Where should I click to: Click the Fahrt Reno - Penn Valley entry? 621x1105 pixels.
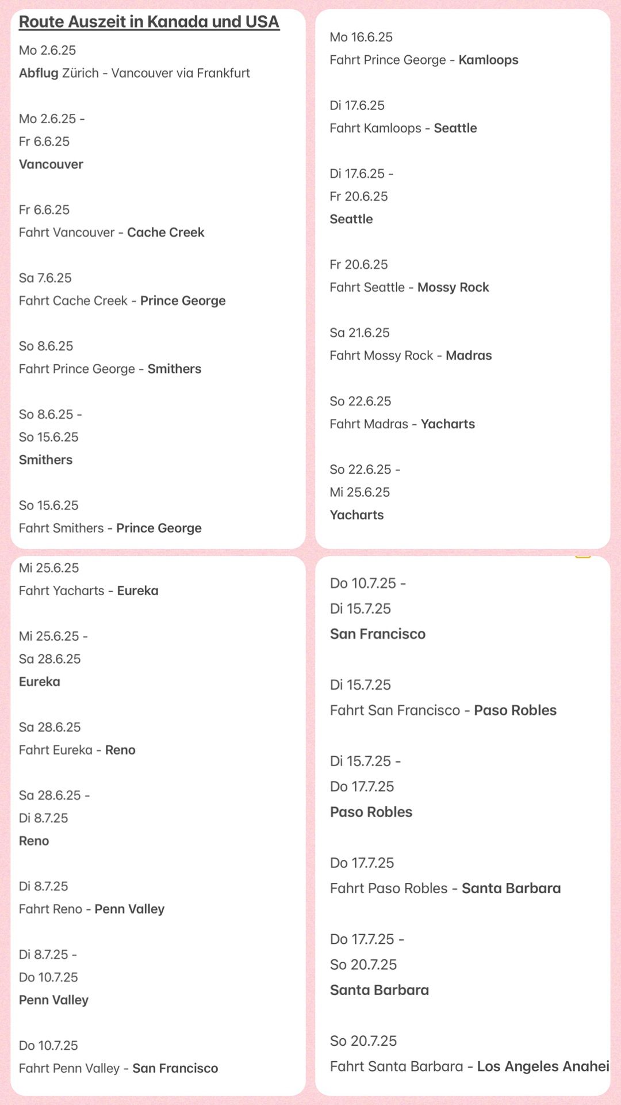point(92,909)
